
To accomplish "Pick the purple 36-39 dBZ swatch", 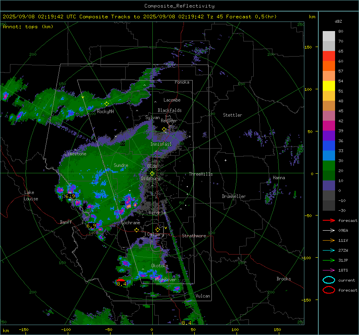I will coord(329,135).
